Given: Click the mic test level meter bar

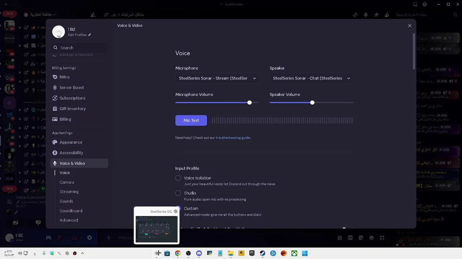Looking at the screenshot, I should tap(282, 121).
